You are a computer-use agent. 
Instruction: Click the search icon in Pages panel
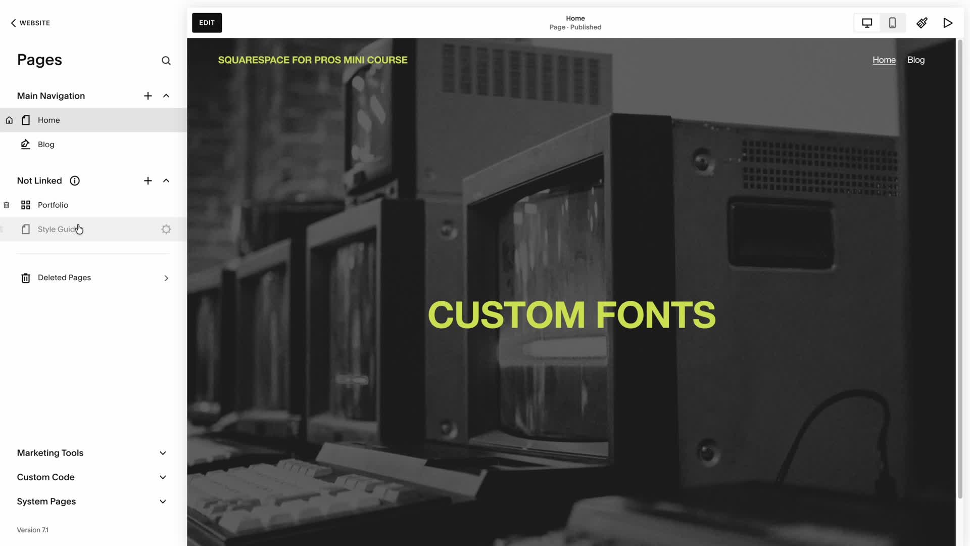tap(166, 61)
